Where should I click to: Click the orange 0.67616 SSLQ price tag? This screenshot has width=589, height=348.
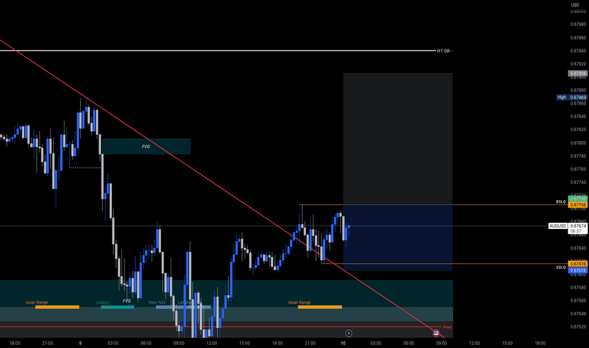tap(578, 264)
